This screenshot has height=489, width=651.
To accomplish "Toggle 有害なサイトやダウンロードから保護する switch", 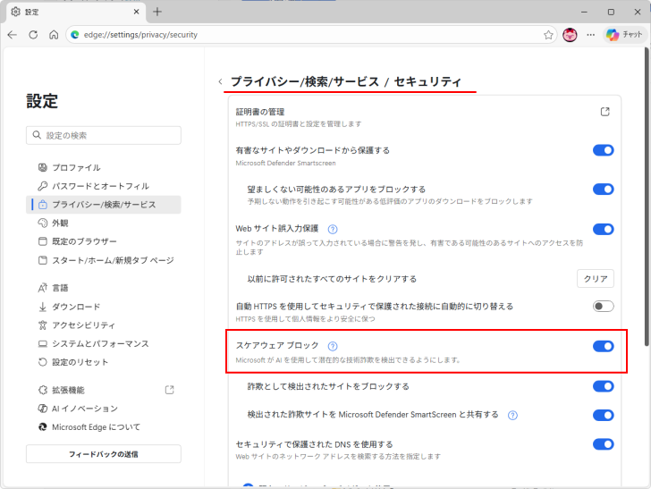I will coord(604,150).
